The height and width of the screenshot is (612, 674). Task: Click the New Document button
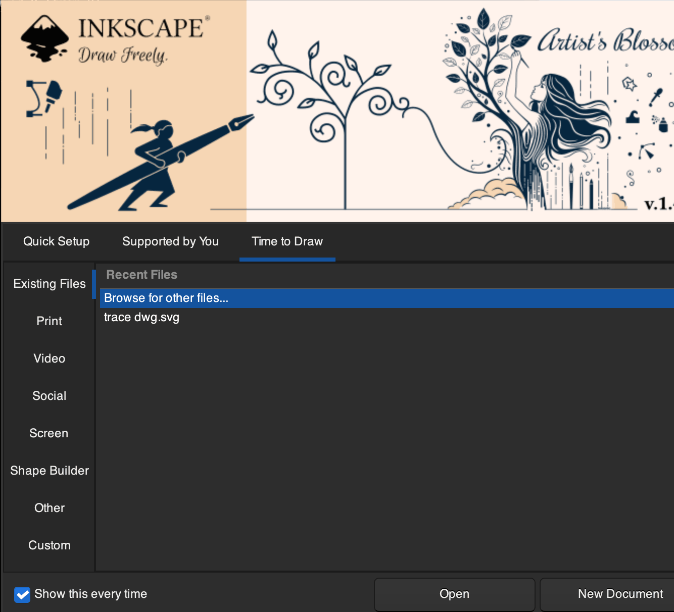coord(607,594)
